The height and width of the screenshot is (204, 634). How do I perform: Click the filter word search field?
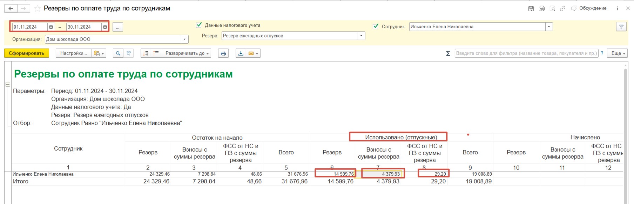[x=526, y=53]
